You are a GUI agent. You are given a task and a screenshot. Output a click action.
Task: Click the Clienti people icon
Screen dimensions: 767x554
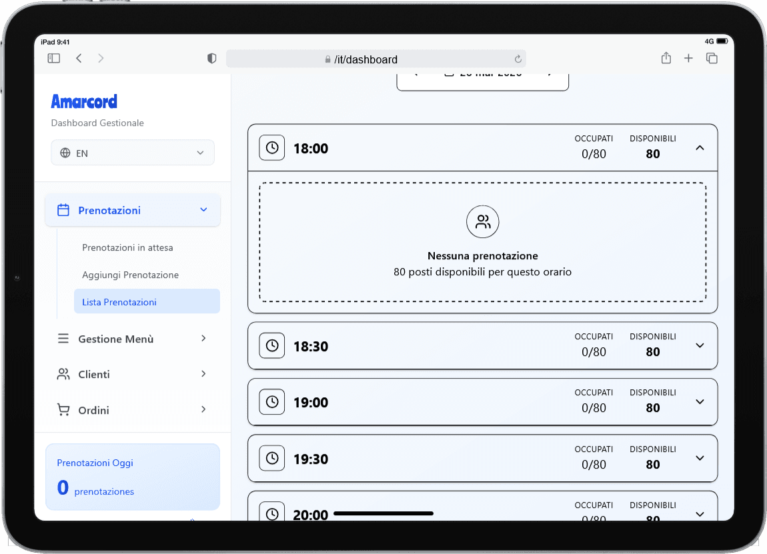63,374
